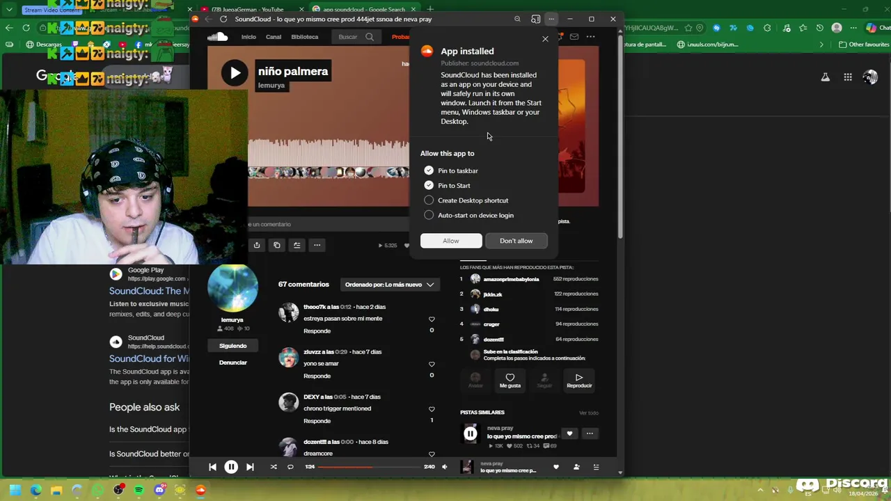The height and width of the screenshot is (501, 891).
Task: Open the Canal tab
Action: (274, 37)
